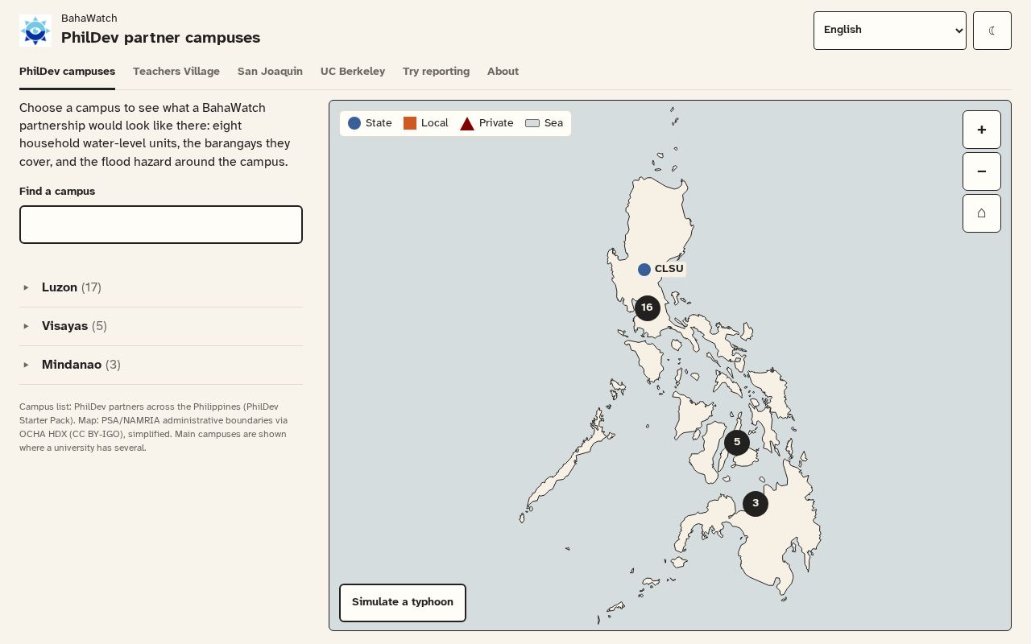Select the PhilDev campuses tab
This screenshot has height=644, width=1031.
tap(67, 72)
